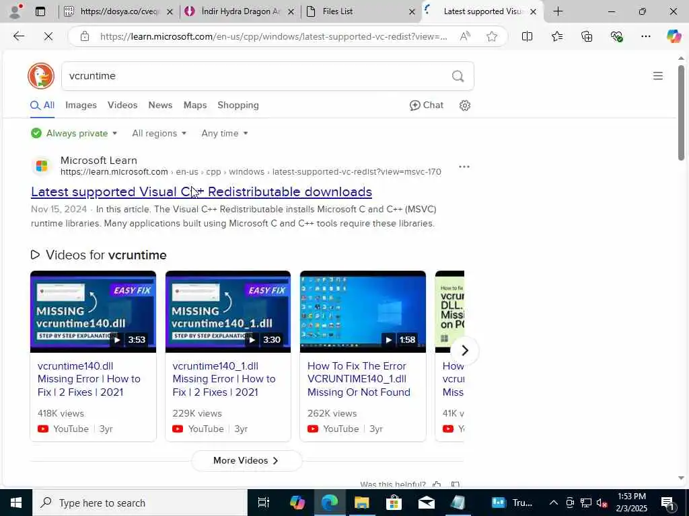Click the vcruntime search input field
Viewport: 689px width, 516px height.
point(257,76)
